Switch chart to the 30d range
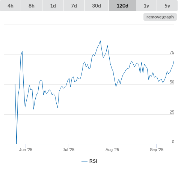Viewport: 178px width, 171px height. [x=97, y=6]
